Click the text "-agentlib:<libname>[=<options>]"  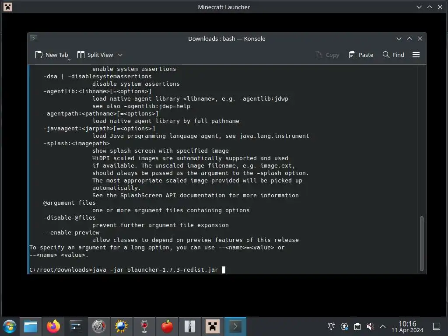pyautogui.click(x=98, y=91)
